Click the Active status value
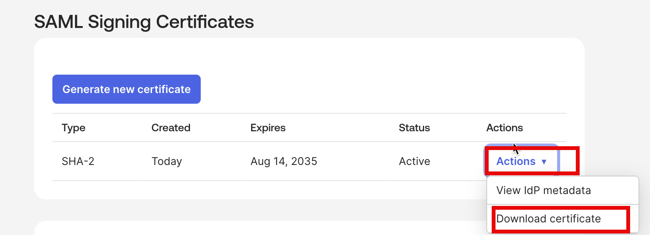This screenshot has height=235, width=650. [414, 161]
